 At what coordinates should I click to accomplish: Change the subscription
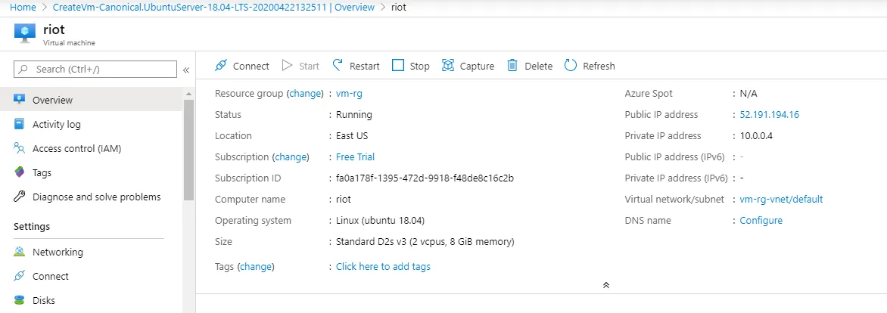291,156
